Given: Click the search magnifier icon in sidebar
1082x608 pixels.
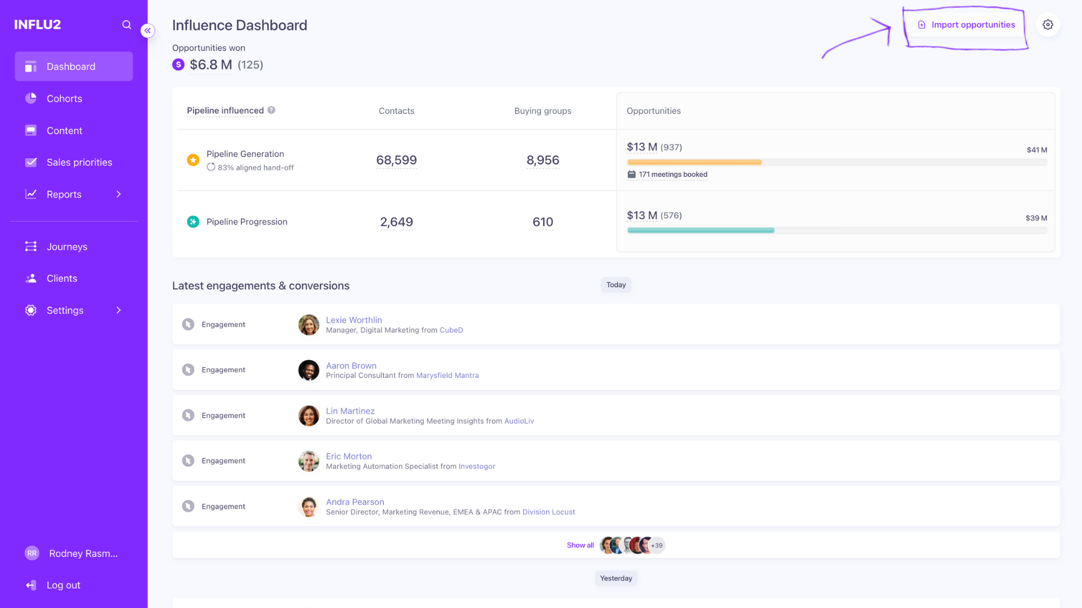Looking at the screenshot, I should (x=126, y=25).
